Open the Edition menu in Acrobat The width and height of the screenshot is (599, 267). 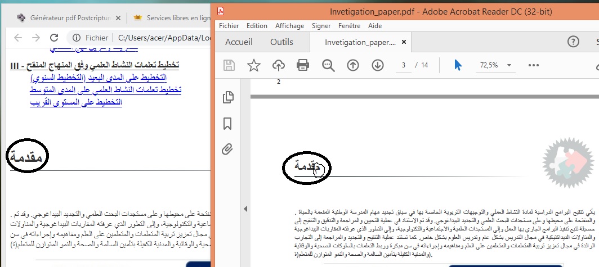coord(257,25)
